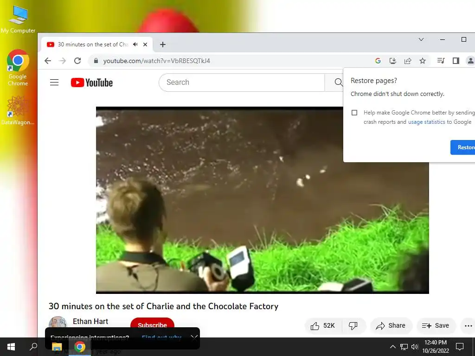Open Google Chrome desktop shortcut
Image resolution: width=475 pixels, height=356 pixels.
pyautogui.click(x=18, y=68)
